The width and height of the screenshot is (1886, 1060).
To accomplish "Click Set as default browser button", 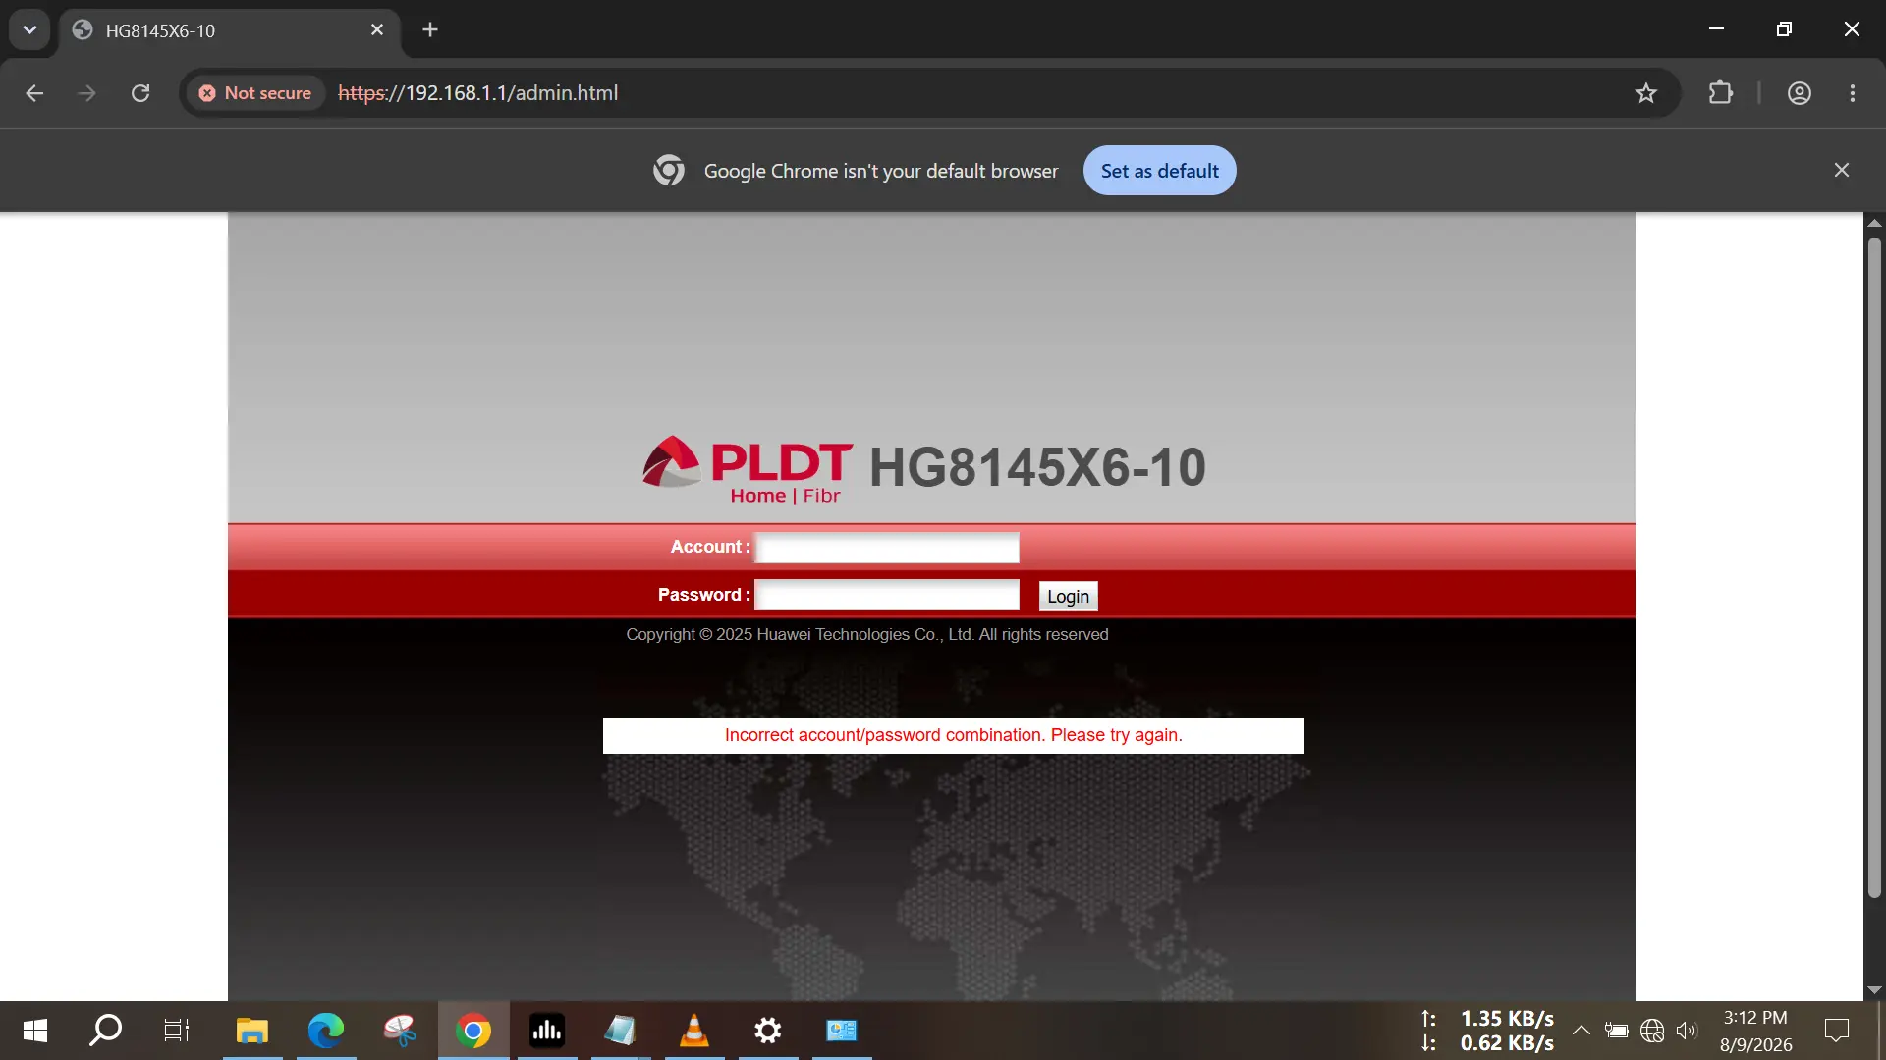I will 1159,171.
